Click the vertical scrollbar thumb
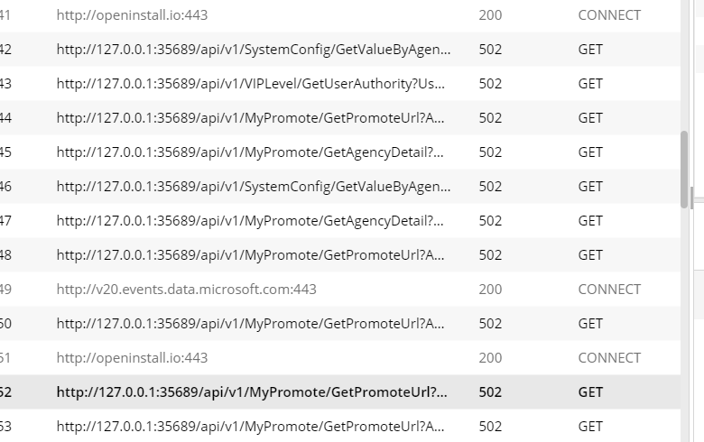Image resolution: width=704 pixels, height=442 pixels. 684,170
